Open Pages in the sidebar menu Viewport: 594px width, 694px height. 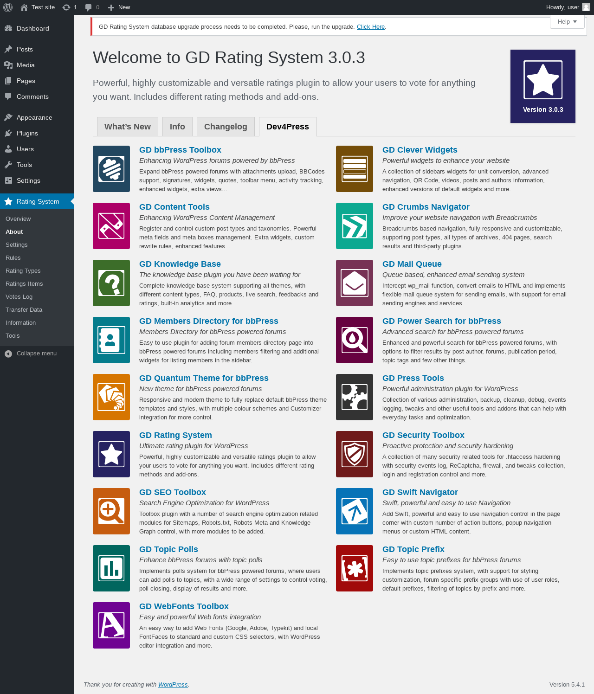(37, 81)
